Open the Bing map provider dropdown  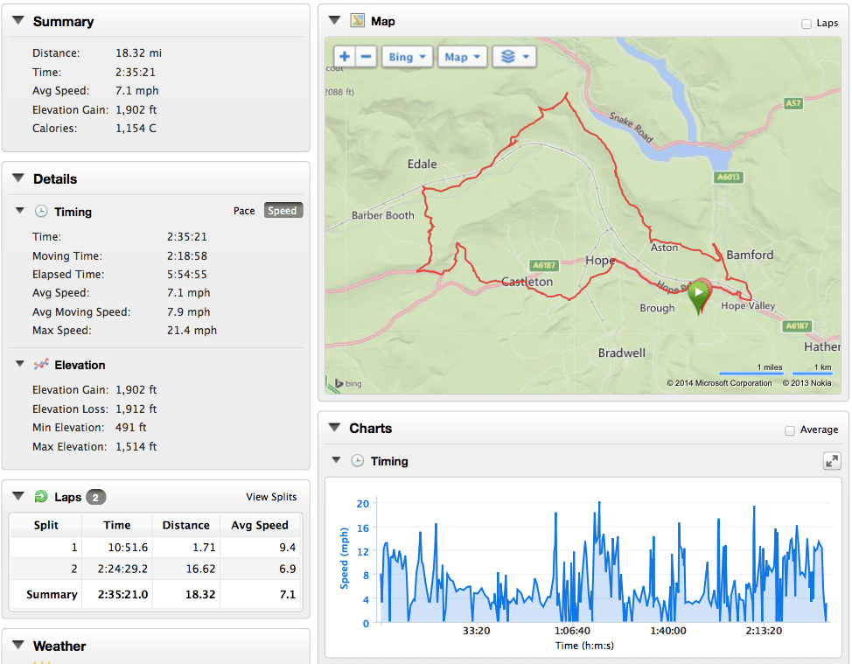(x=409, y=57)
